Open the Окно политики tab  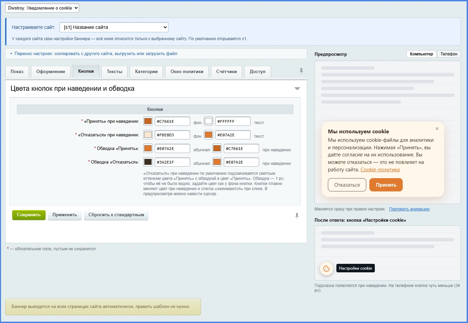tap(187, 72)
